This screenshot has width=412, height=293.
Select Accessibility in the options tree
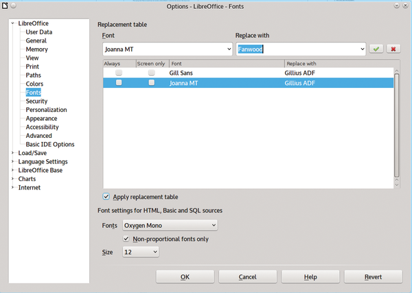click(42, 127)
